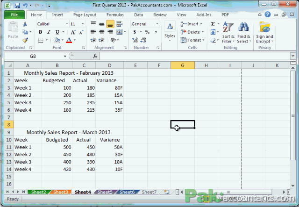This screenshot has width=299, height=207.
Task: Click the Cut scissors icon
Action: point(25,24)
